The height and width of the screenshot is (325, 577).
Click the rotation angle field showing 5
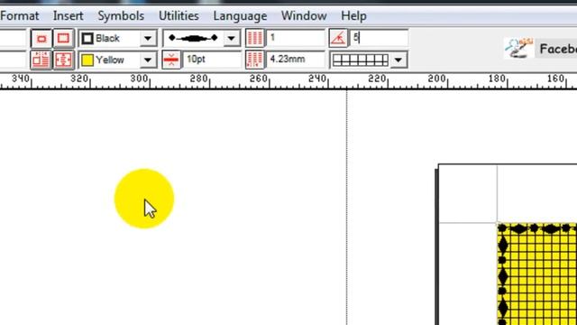pos(379,38)
